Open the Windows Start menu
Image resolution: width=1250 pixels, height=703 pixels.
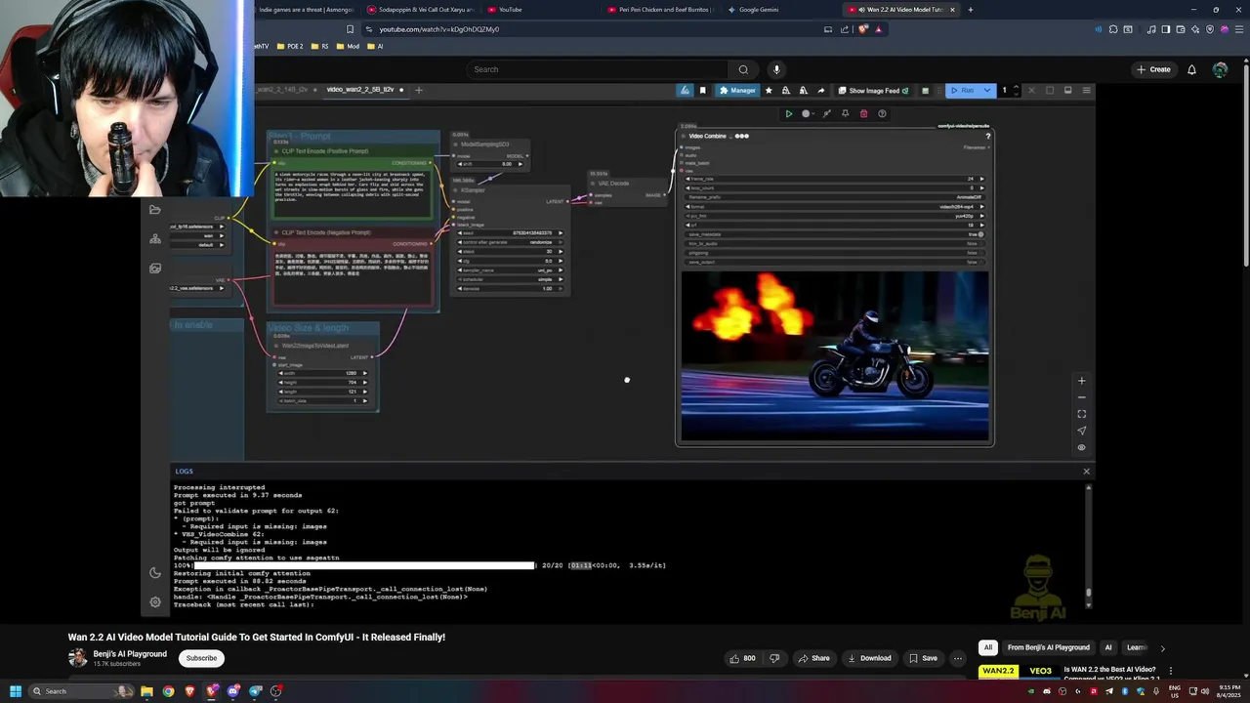[x=15, y=691]
